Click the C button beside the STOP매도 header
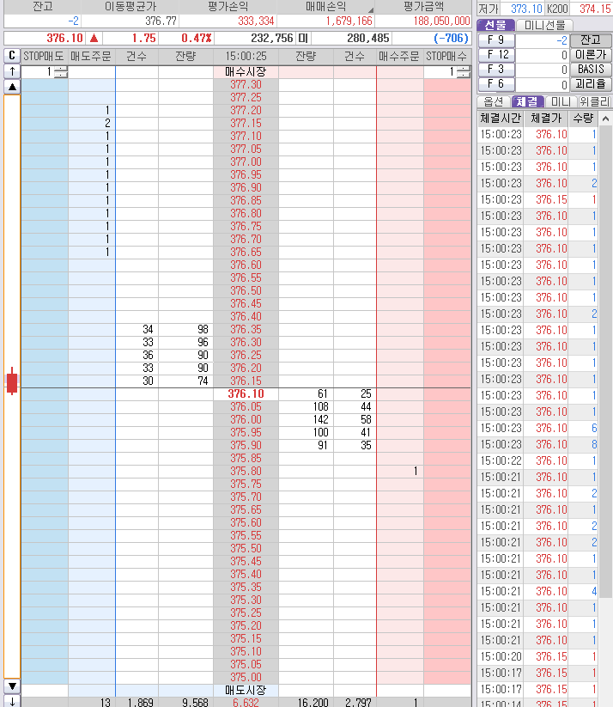Image resolution: width=613 pixels, height=707 pixels. coord(12,56)
